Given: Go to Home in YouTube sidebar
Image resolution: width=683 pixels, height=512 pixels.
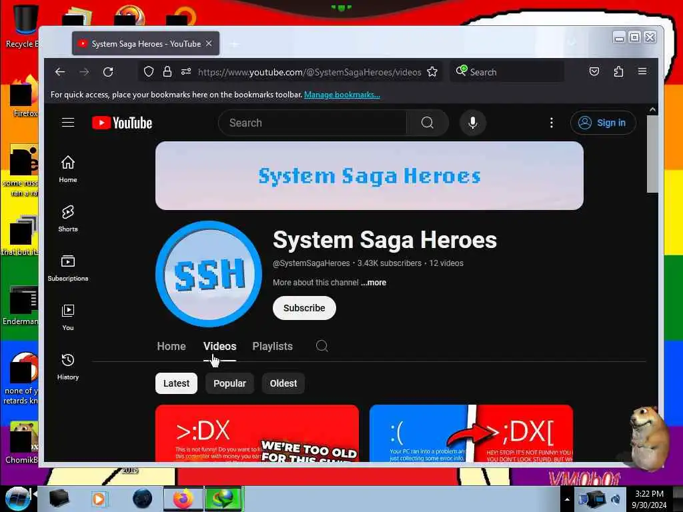Looking at the screenshot, I should pyautogui.click(x=68, y=169).
